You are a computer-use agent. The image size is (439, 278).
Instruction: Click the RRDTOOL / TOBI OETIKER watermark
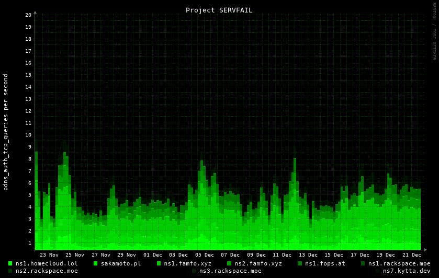[x=434, y=31]
